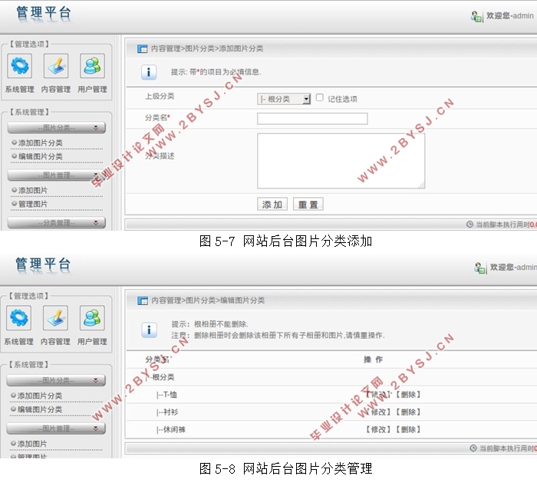Click the blue info icon beside 带*的项目为必填信息
This screenshot has height=489, width=537.
click(x=150, y=72)
